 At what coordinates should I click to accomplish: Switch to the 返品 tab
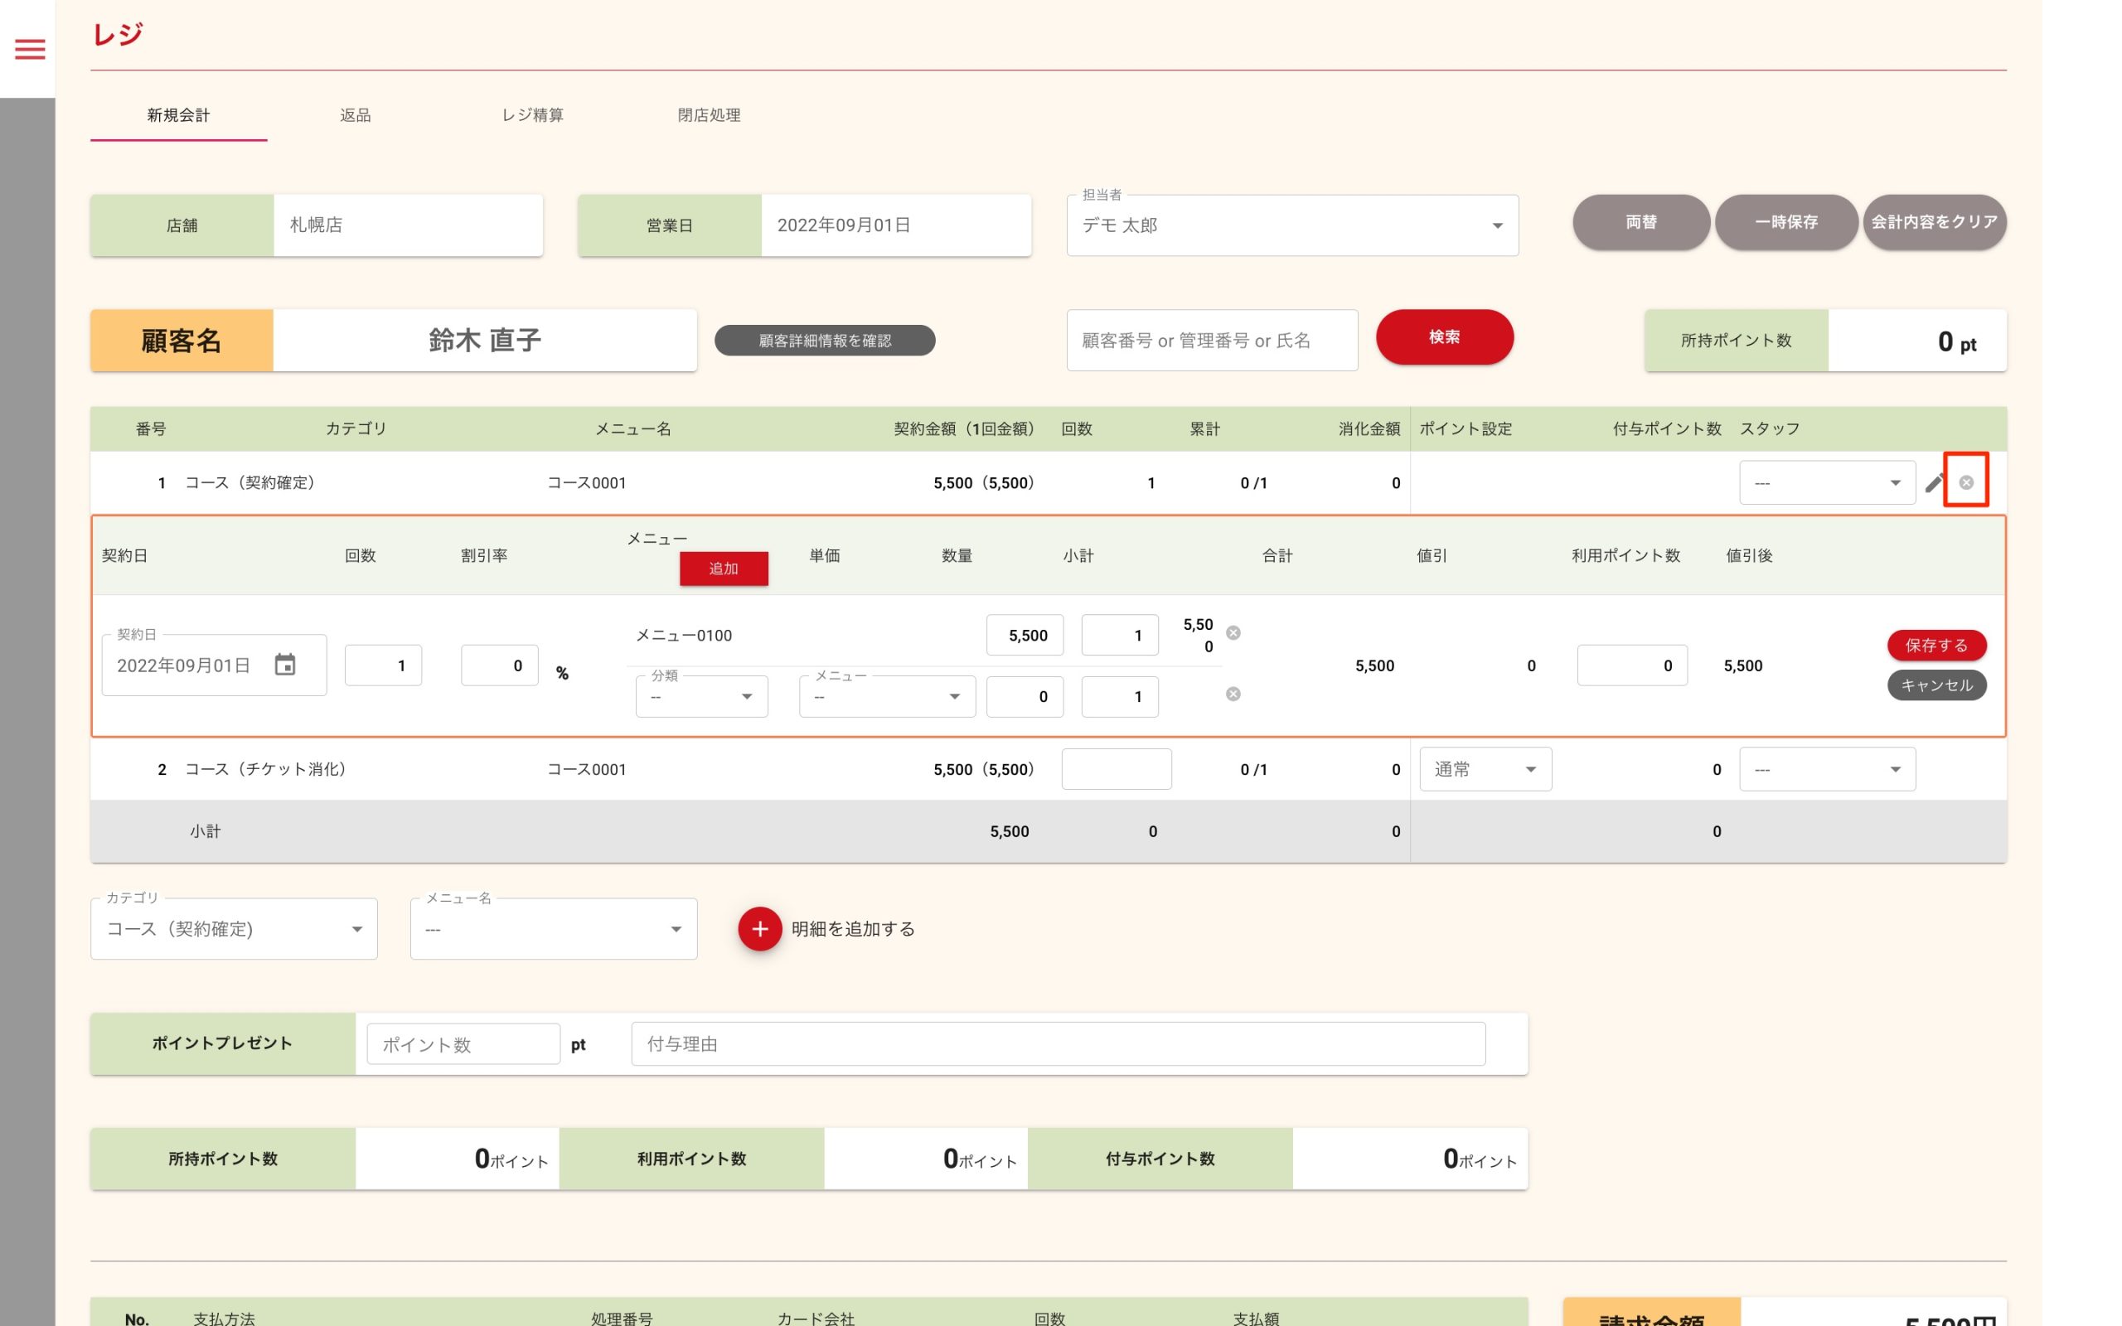tap(355, 115)
